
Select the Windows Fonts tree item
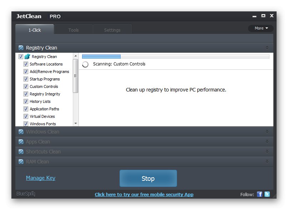[42, 124]
